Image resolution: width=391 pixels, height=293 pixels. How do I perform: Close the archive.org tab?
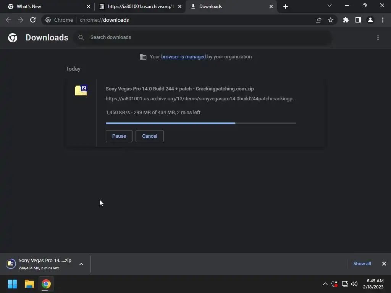pos(180,6)
